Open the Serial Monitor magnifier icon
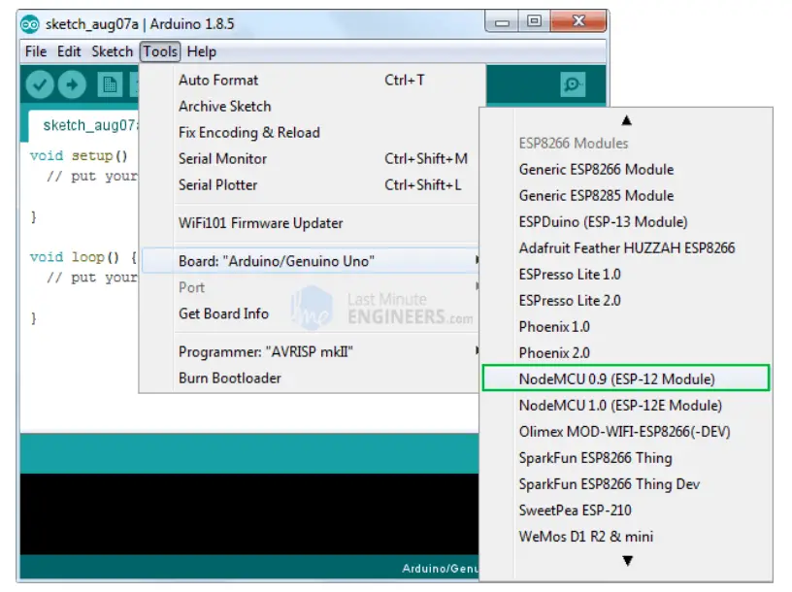792x592 pixels. click(573, 83)
